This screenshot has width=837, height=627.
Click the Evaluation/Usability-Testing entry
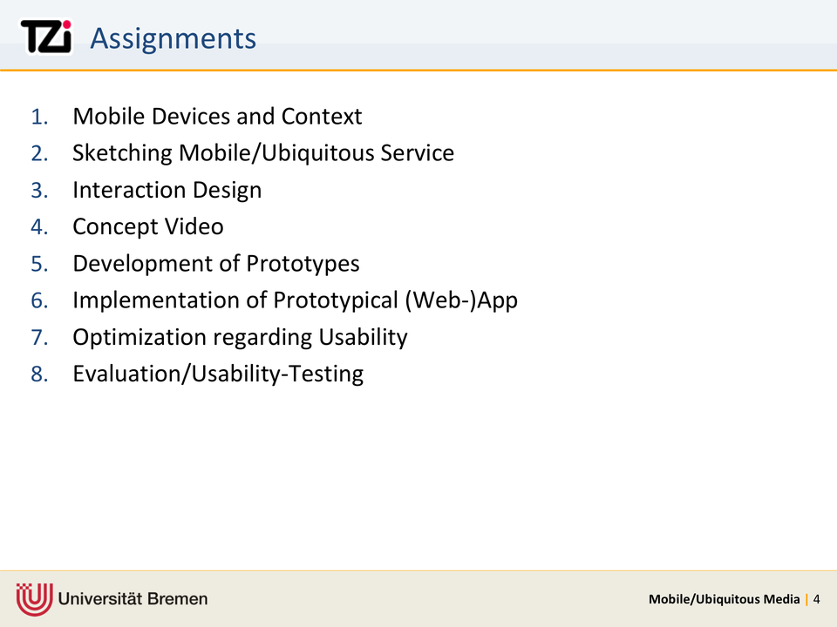point(217,374)
